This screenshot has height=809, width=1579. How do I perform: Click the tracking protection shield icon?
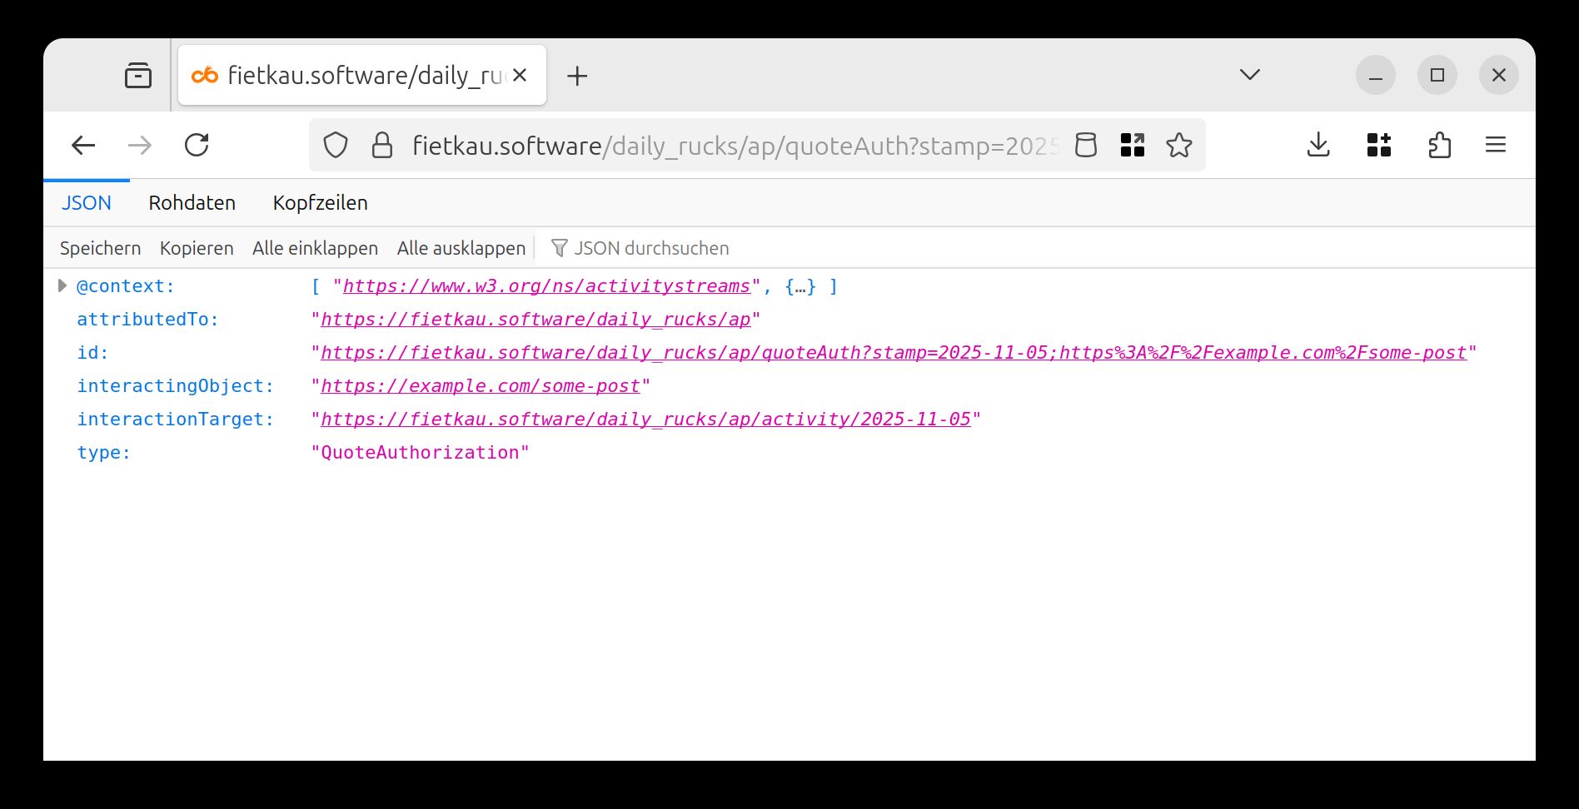pyautogui.click(x=336, y=145)
